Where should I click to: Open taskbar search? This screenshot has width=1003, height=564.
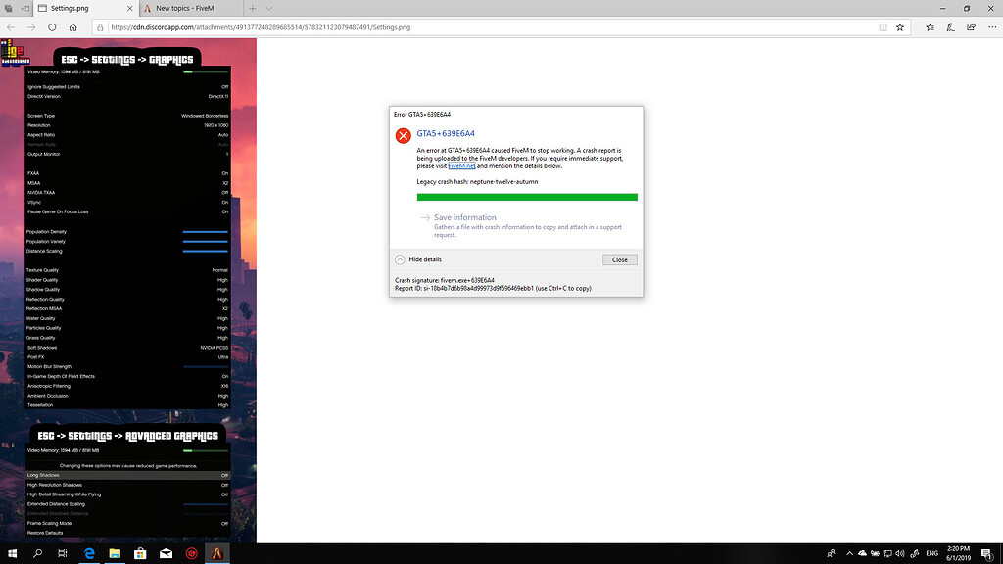(38, 553)
